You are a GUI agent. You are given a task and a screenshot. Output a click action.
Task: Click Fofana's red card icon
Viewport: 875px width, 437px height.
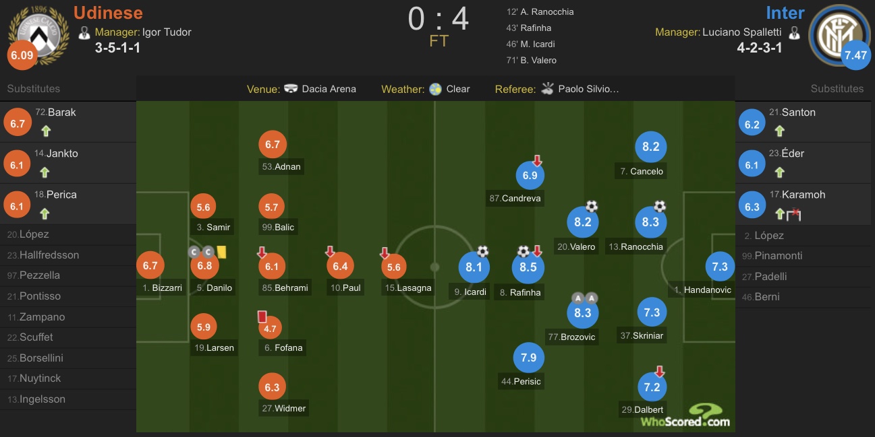pos(262,316)
